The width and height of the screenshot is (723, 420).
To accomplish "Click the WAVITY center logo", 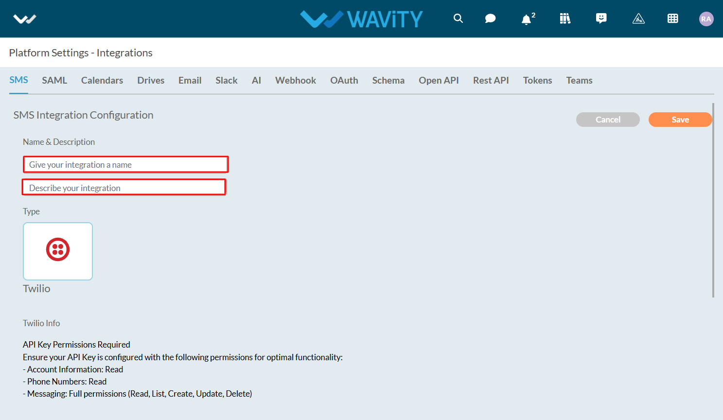I will pyautogui.click(x=361, y=19).
